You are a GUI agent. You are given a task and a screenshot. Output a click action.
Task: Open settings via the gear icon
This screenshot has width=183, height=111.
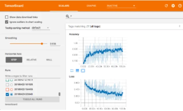(x=173, y=6)
